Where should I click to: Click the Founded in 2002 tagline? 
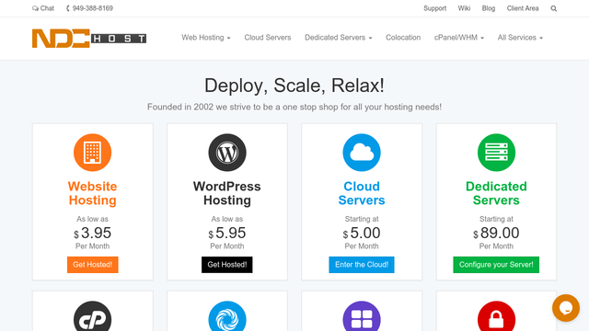click(x=294, y=107)
